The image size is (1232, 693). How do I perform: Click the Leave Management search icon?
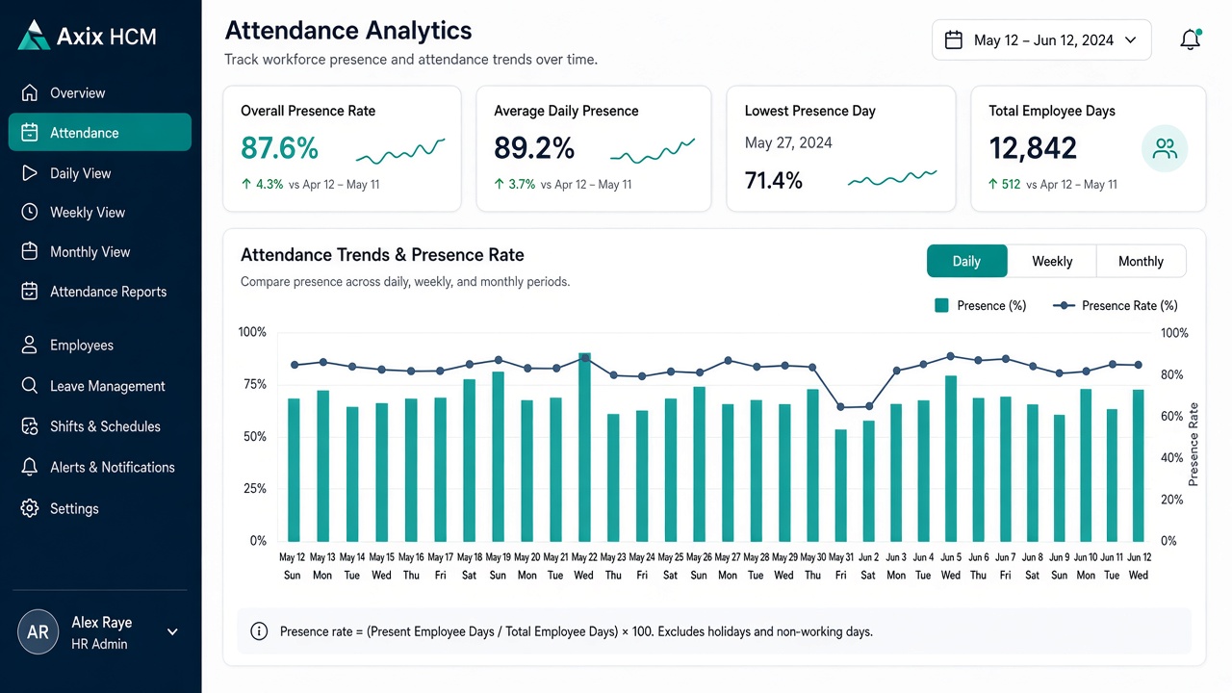click(x=30, y=385)
